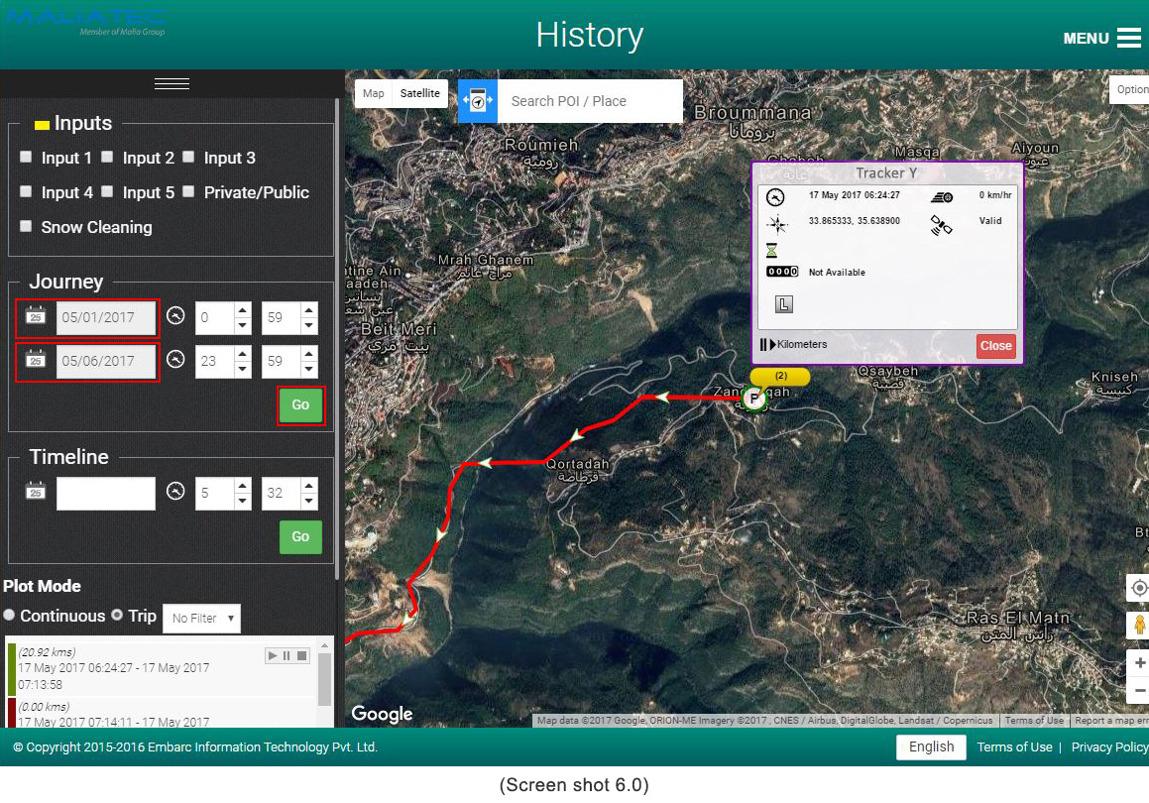
Task: Click the speed icon in Tracker popup
Action: click(x=942, y=197)
